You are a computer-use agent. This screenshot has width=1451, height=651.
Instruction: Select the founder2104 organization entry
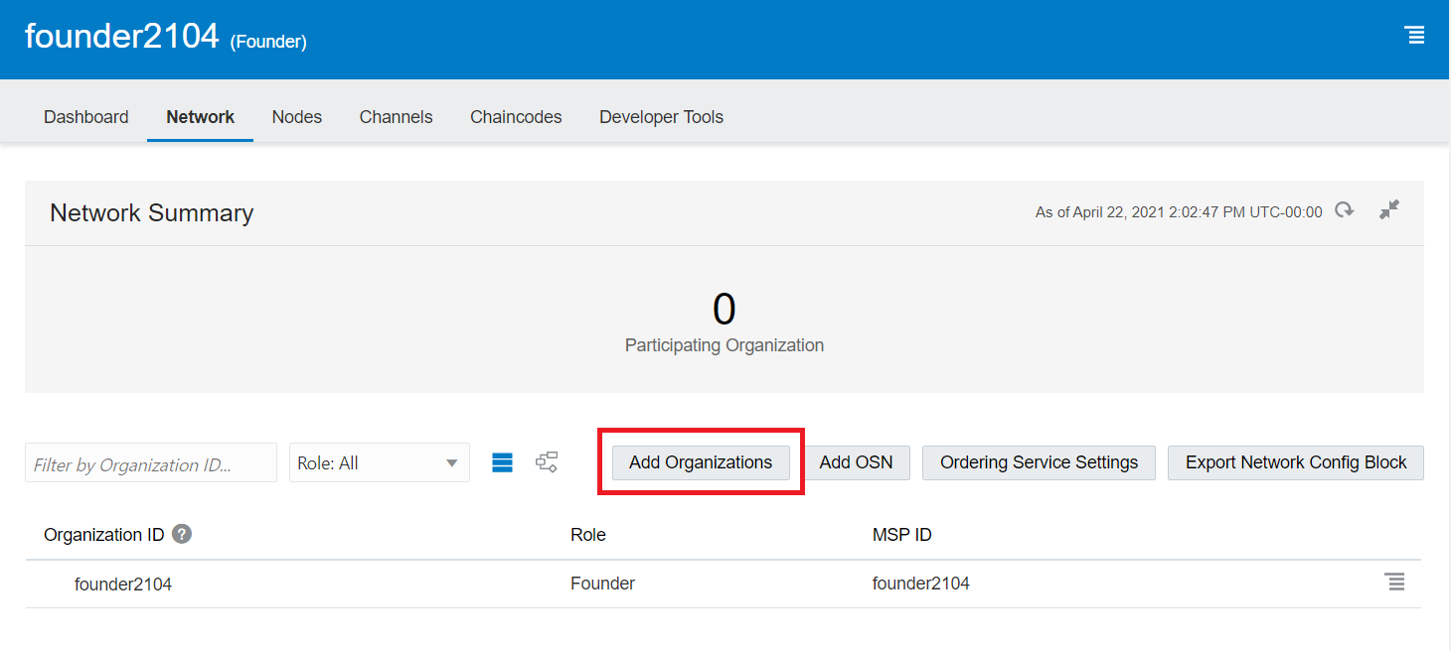pyautogui.click(x=123, y=583)
